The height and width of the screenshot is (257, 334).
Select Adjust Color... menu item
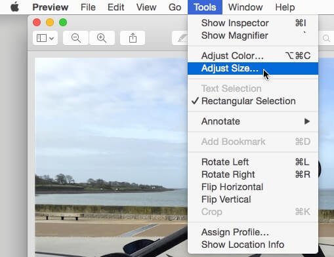coord(253,56)
